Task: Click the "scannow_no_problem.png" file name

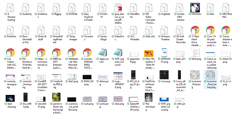Action: (73, 107)
